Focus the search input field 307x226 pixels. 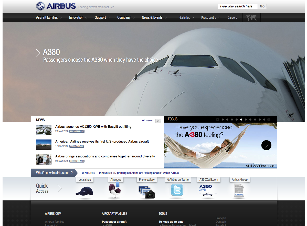click(238, 6)
